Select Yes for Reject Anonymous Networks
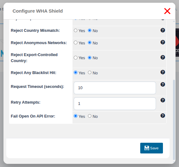The width and height of the screenshot is (179, 167). tap(76, 43)
